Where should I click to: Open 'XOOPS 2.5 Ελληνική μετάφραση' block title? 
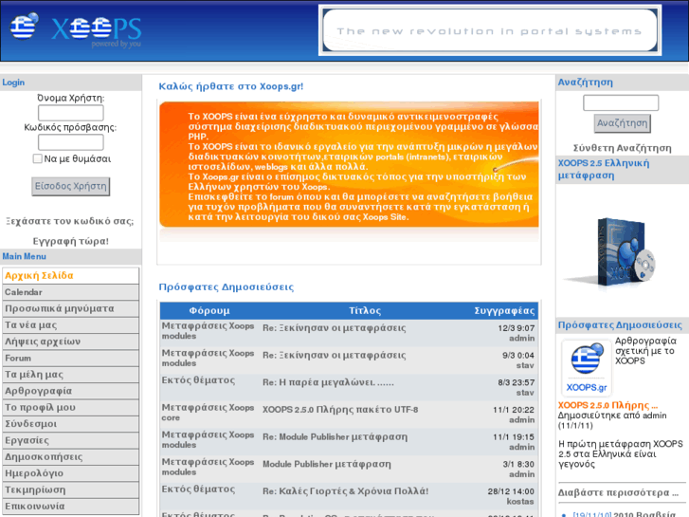click(604, 170)
